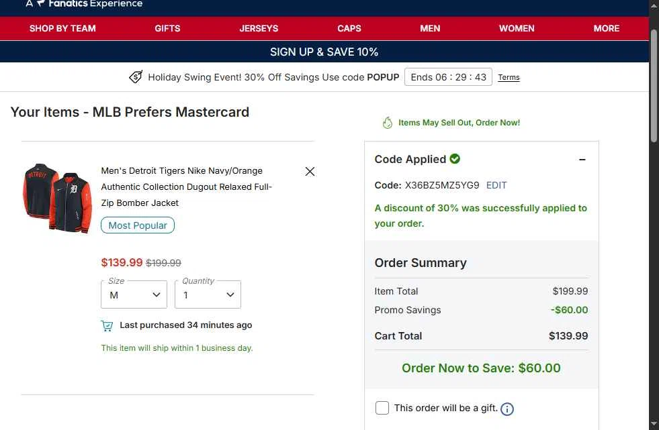659x430 pixels.
Task: Click the Promo Savings -$60.00 amount
Action: point(570,310)
